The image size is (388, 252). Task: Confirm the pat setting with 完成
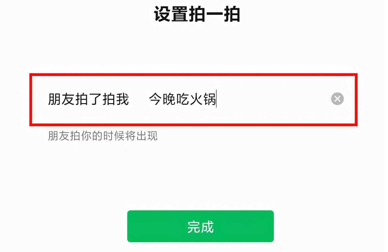[x=200, y=226]
